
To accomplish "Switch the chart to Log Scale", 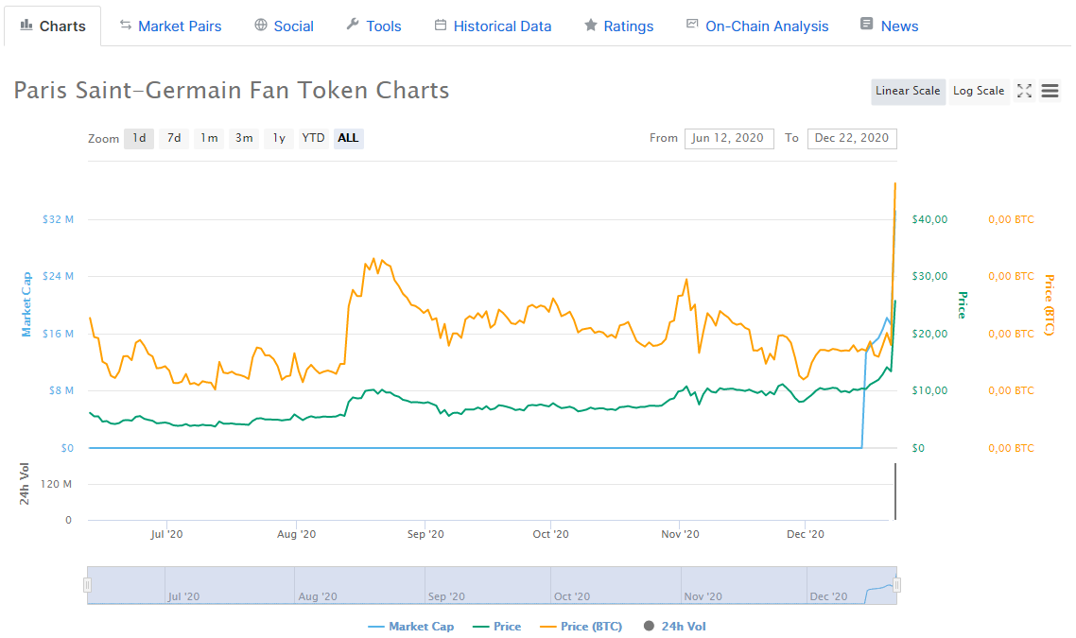I will pyautogui.click(x=979, y=92).
